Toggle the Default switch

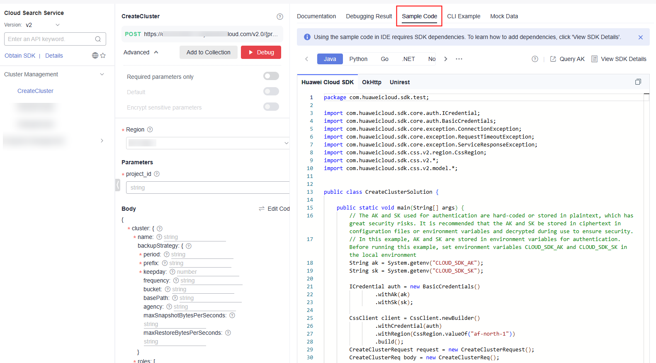pyautogui.click(x=271, y=91)
